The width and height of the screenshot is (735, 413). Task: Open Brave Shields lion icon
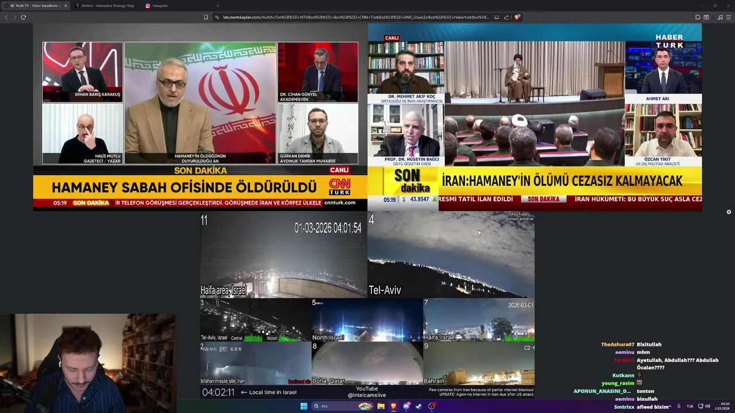pos(517,17)
